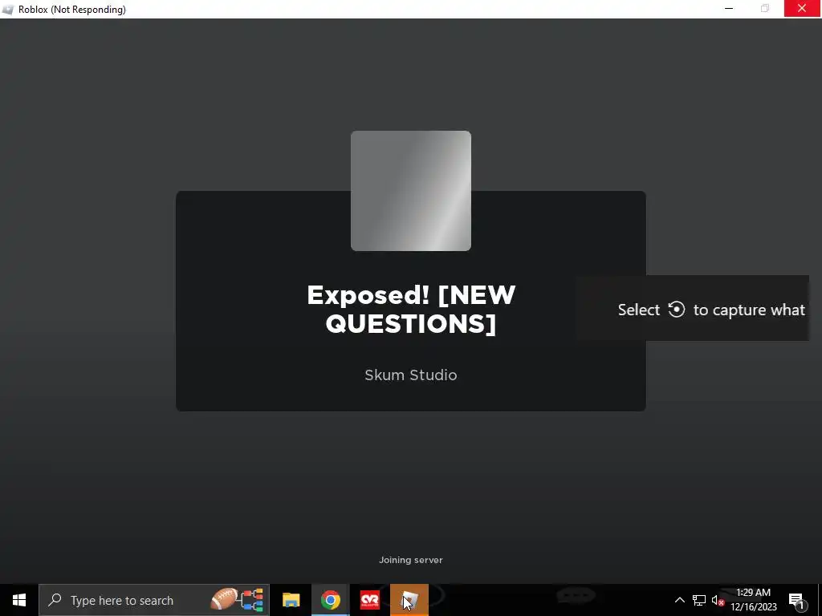Screen dimensions: 822x616
Task: Show hidden system tray icons
Action: tap(679, 600)
